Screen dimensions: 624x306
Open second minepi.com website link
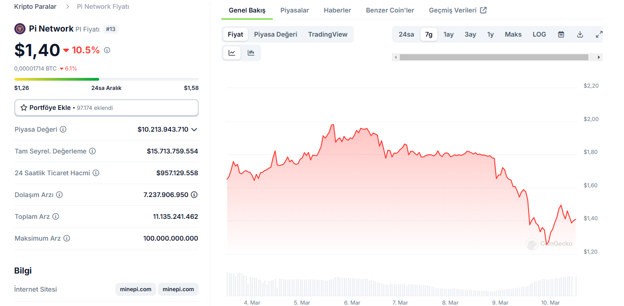(x=178, y=289)
